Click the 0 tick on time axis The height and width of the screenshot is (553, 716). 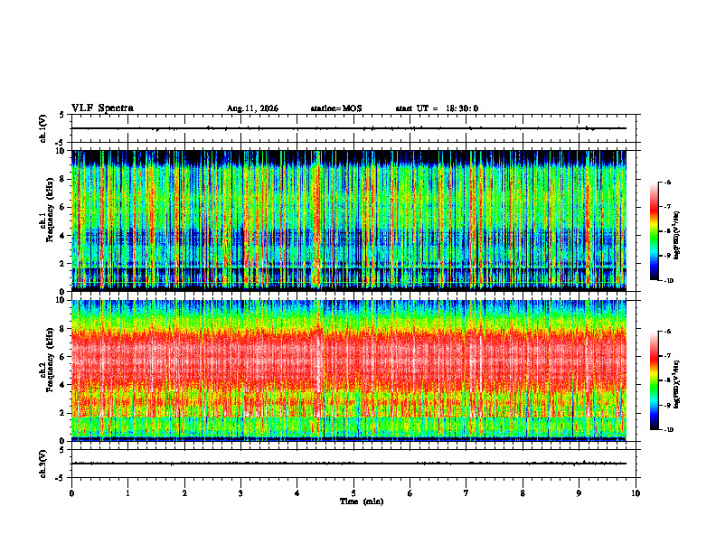(x=71, y=493)
